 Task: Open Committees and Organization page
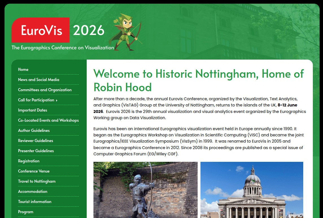(45, 90)
